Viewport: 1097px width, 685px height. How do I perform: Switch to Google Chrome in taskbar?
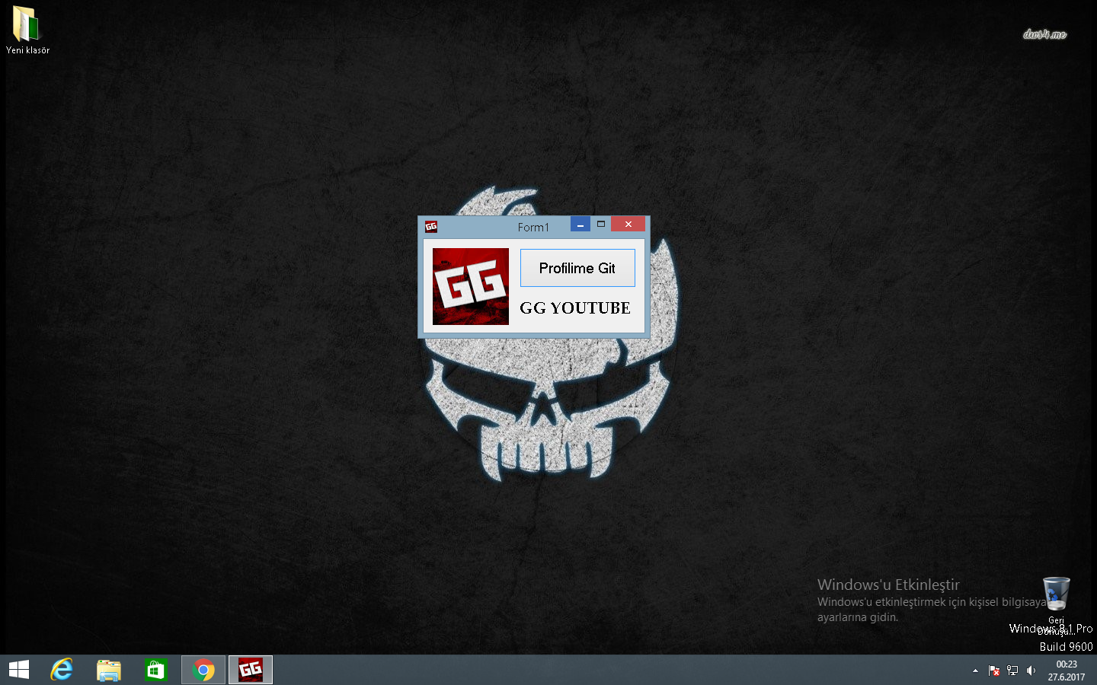(x=203, y=670)
